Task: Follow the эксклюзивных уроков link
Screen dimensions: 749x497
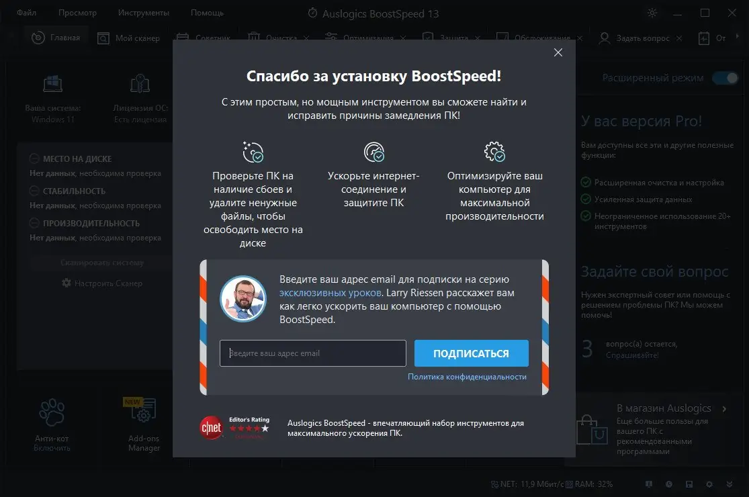Action: (x=330, y=293)
